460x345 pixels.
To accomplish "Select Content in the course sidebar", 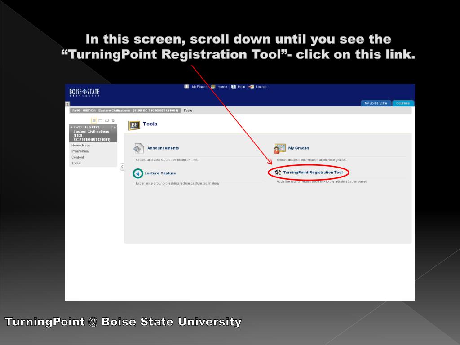I will [79, 157].
